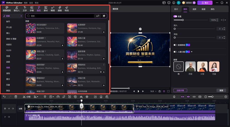Open the 轉場 transitions tab
230x127 pixels.
tap(53, 9)
